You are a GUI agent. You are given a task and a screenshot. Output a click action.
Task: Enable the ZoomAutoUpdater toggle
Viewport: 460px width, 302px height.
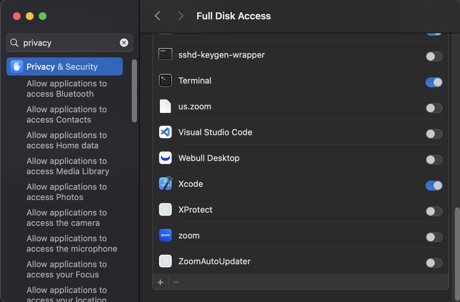434,263
